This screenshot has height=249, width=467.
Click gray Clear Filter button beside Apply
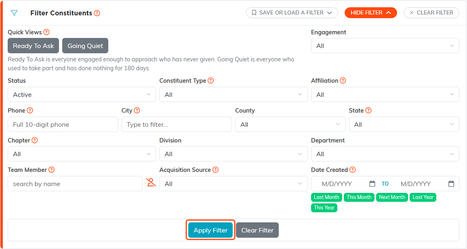[257, 230]
